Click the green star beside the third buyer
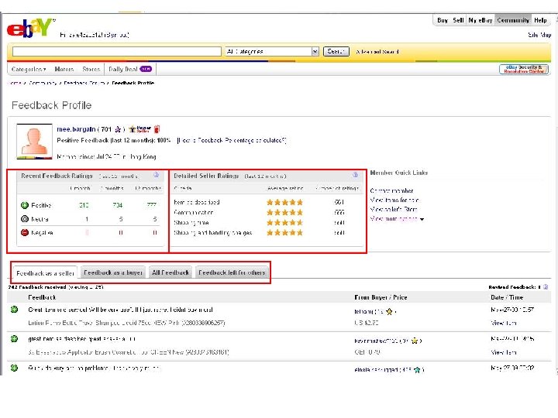 417,370
